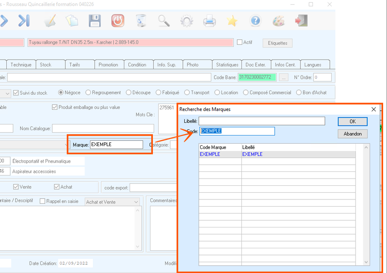
Task: Click scroll-up arrow of marques list
Action: [x=366, y=147]
